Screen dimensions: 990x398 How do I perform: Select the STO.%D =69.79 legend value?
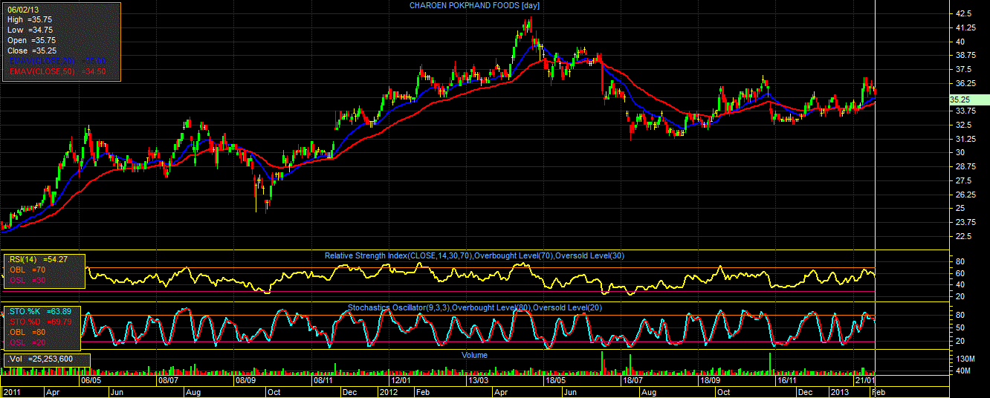tap(39, 322)
